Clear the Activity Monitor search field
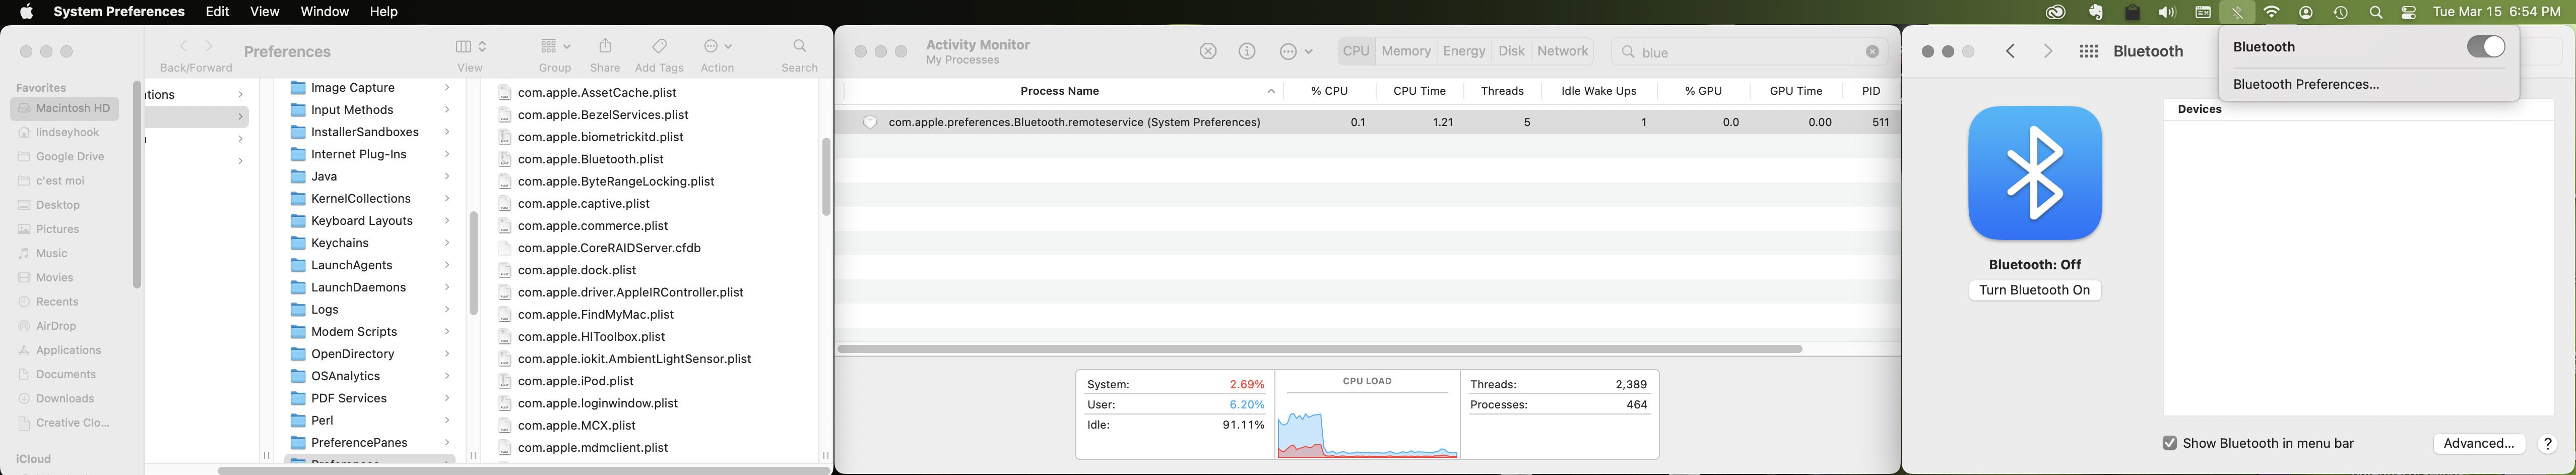Image resolution: width=2576 pixels, height=475 pixels. pyautogui.click(x=1872, y=52)
